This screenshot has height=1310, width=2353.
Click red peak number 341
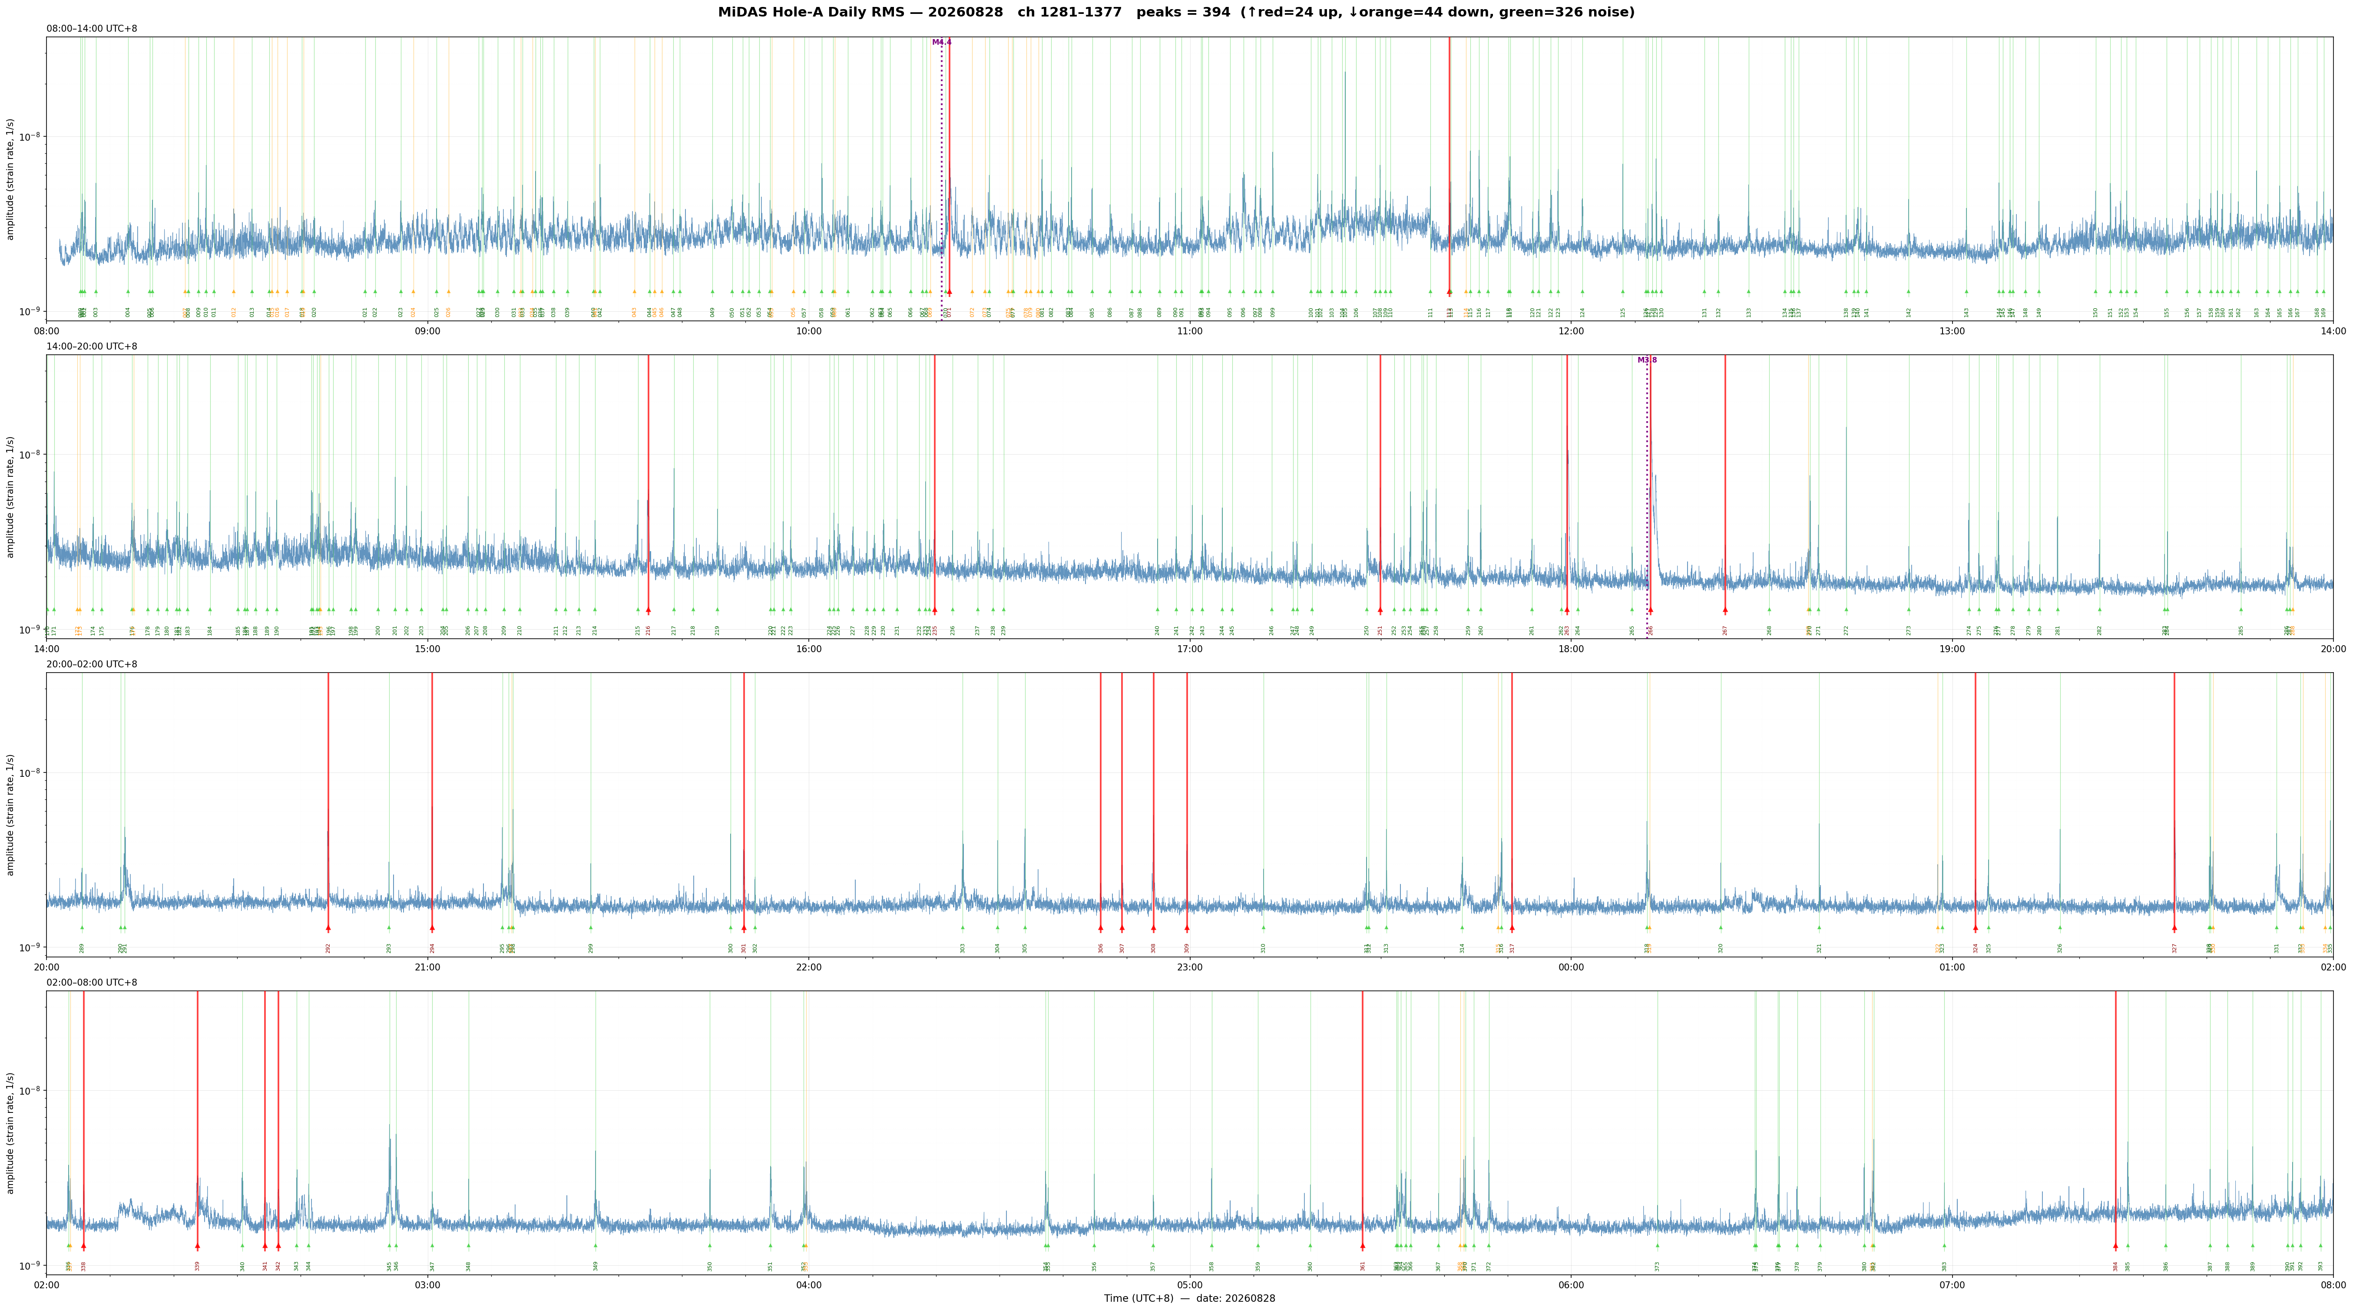click(265, 1266)
